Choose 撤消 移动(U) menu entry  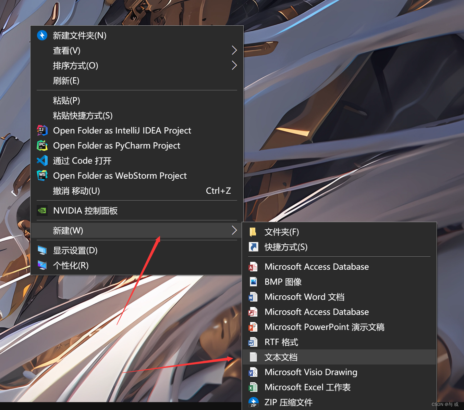[x=137, y=191]
